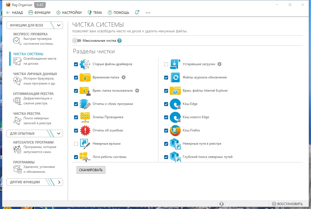The height and width of the screenshot is (209, 311).
Task: Uncheck the Кэш Edge checkbox
Action: 166,104
